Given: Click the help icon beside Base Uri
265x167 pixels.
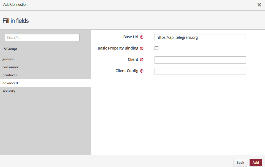Looking at the screenshot, I should click(142, 37).
